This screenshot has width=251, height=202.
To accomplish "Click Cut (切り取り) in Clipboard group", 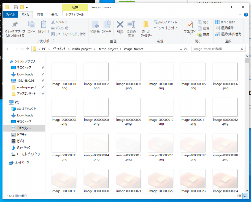I will coord(59,22).
